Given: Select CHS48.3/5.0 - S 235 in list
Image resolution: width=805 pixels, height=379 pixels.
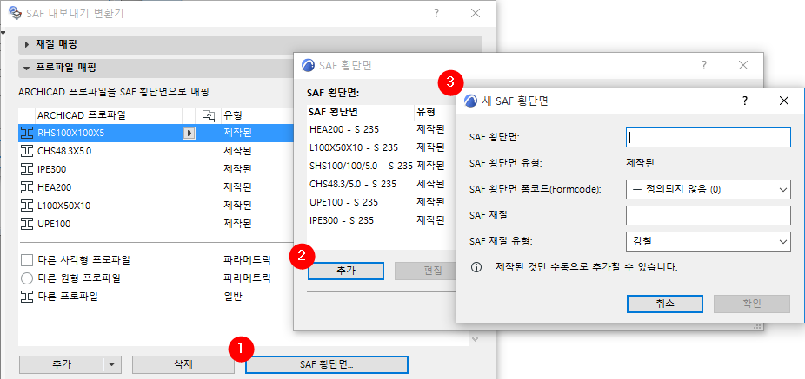Looking at the screenshot, I should [x=379, y=184].
